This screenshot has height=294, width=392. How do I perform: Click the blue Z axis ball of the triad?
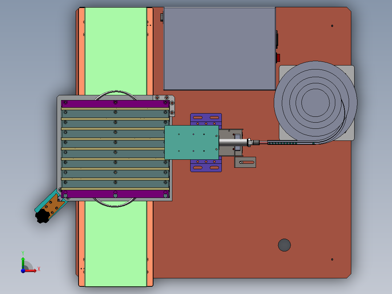click(x=23, y=271)
